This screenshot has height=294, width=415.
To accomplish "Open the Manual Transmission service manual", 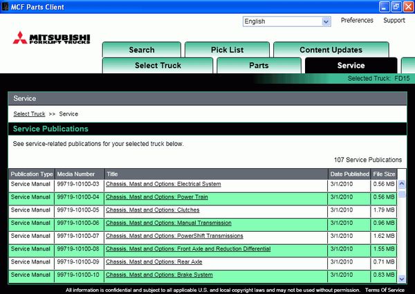I will click(x=169, y=223).
